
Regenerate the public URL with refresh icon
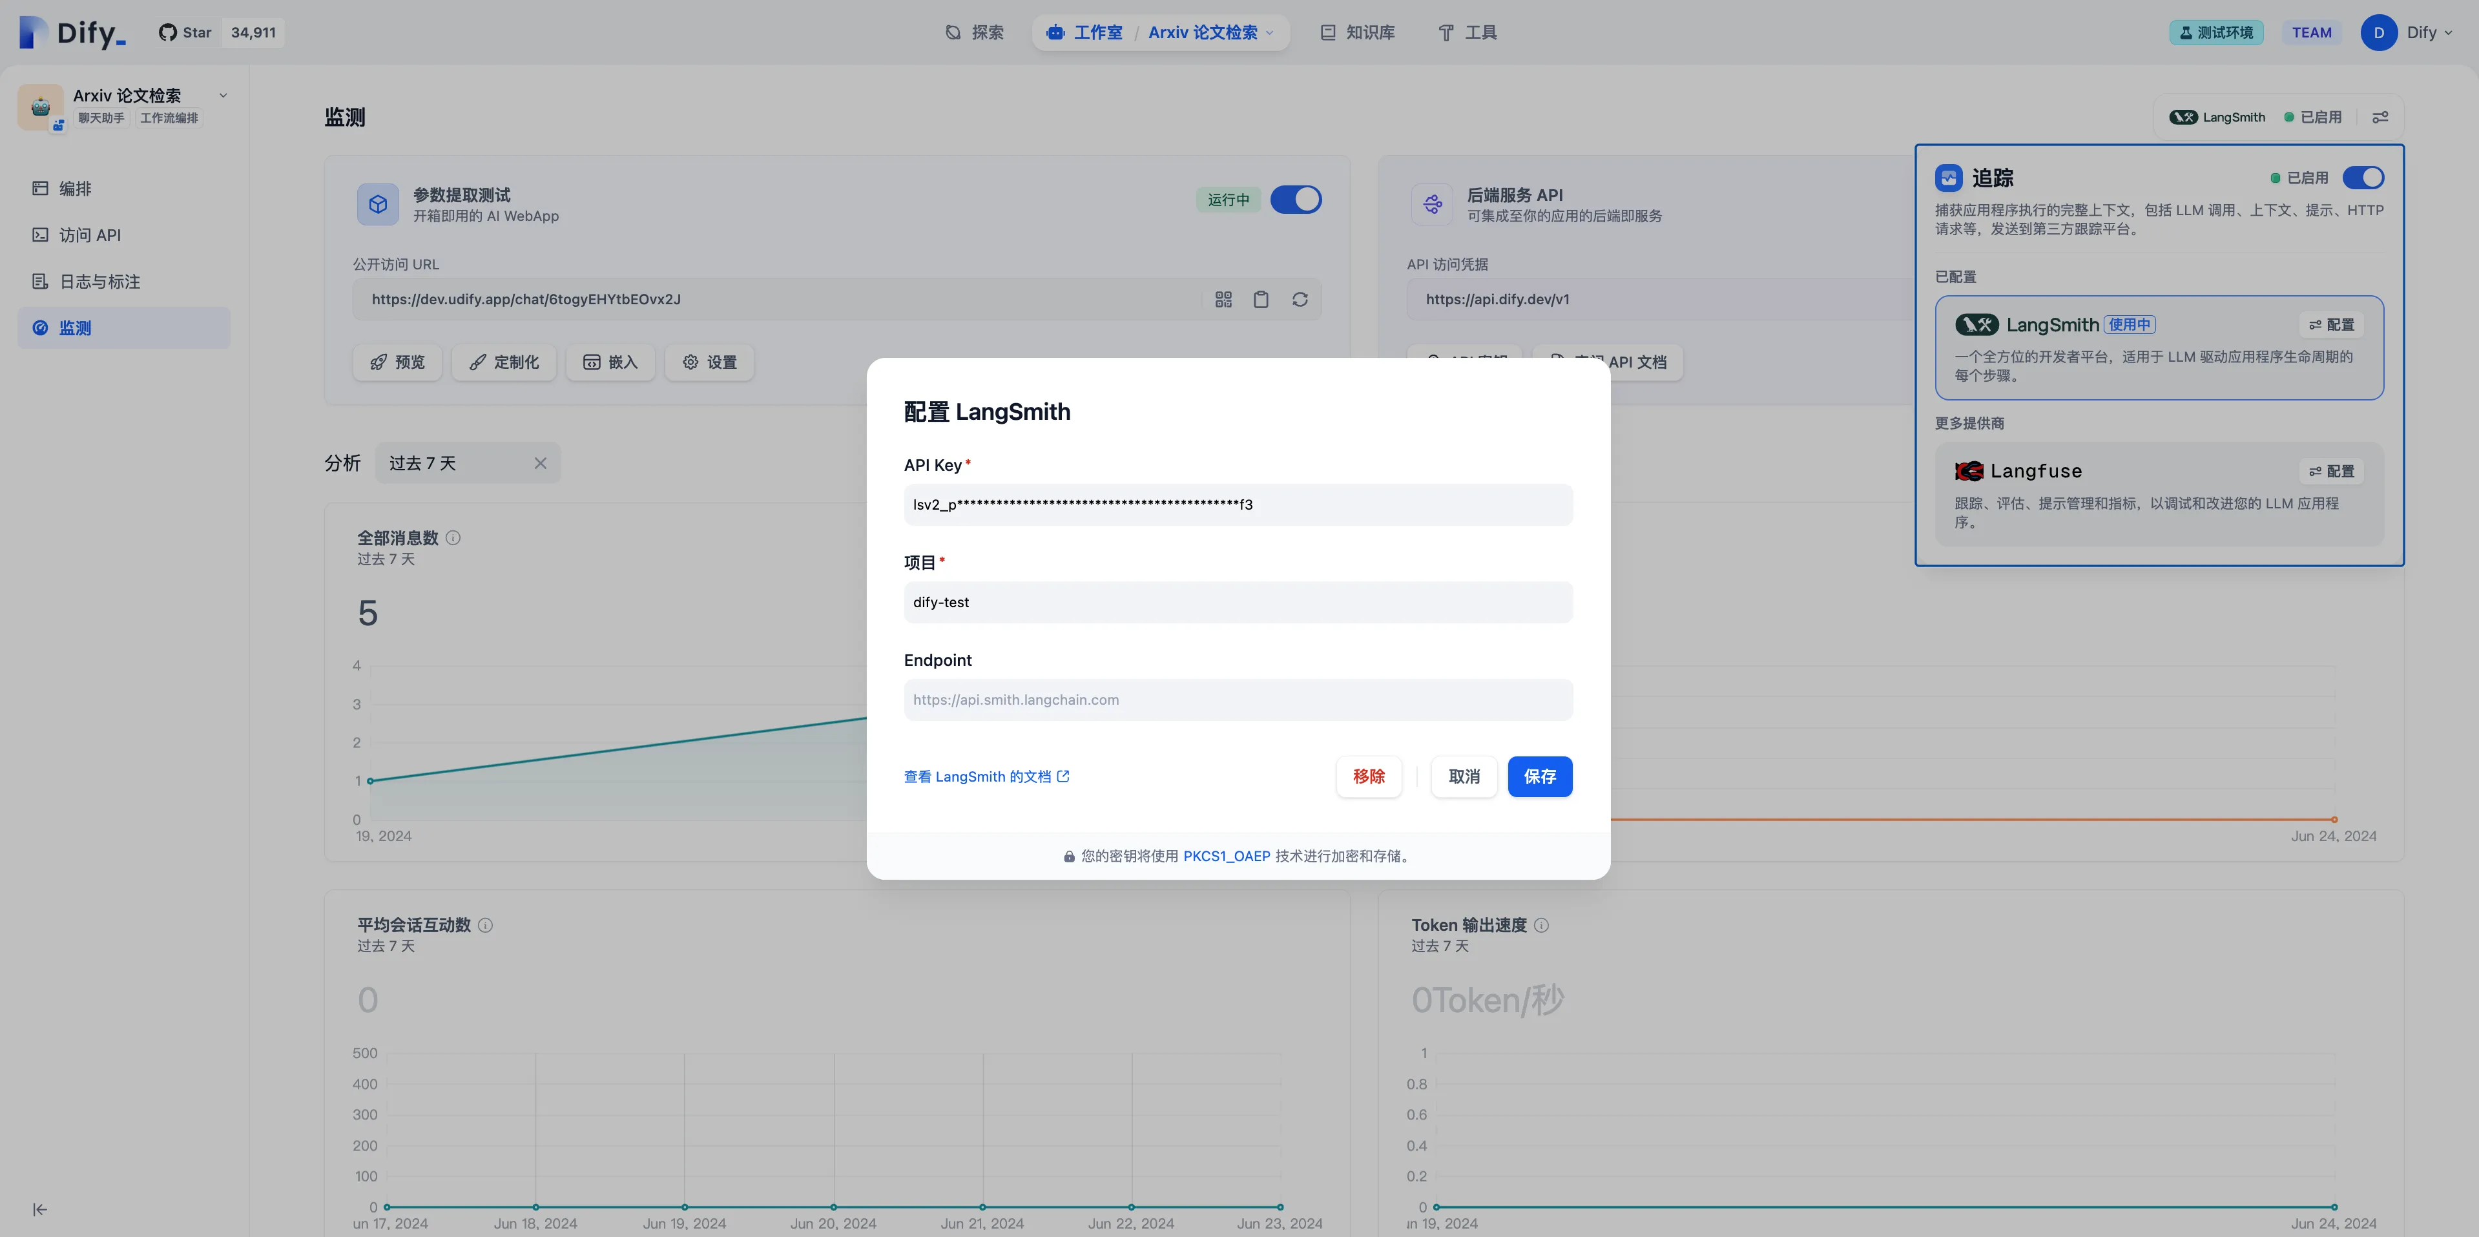point(1299,299)
